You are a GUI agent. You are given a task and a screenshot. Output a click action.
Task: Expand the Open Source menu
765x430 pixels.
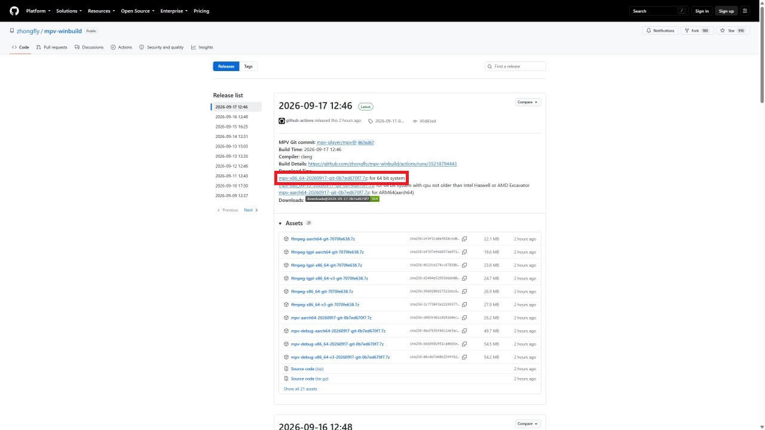tap(137, 11)
